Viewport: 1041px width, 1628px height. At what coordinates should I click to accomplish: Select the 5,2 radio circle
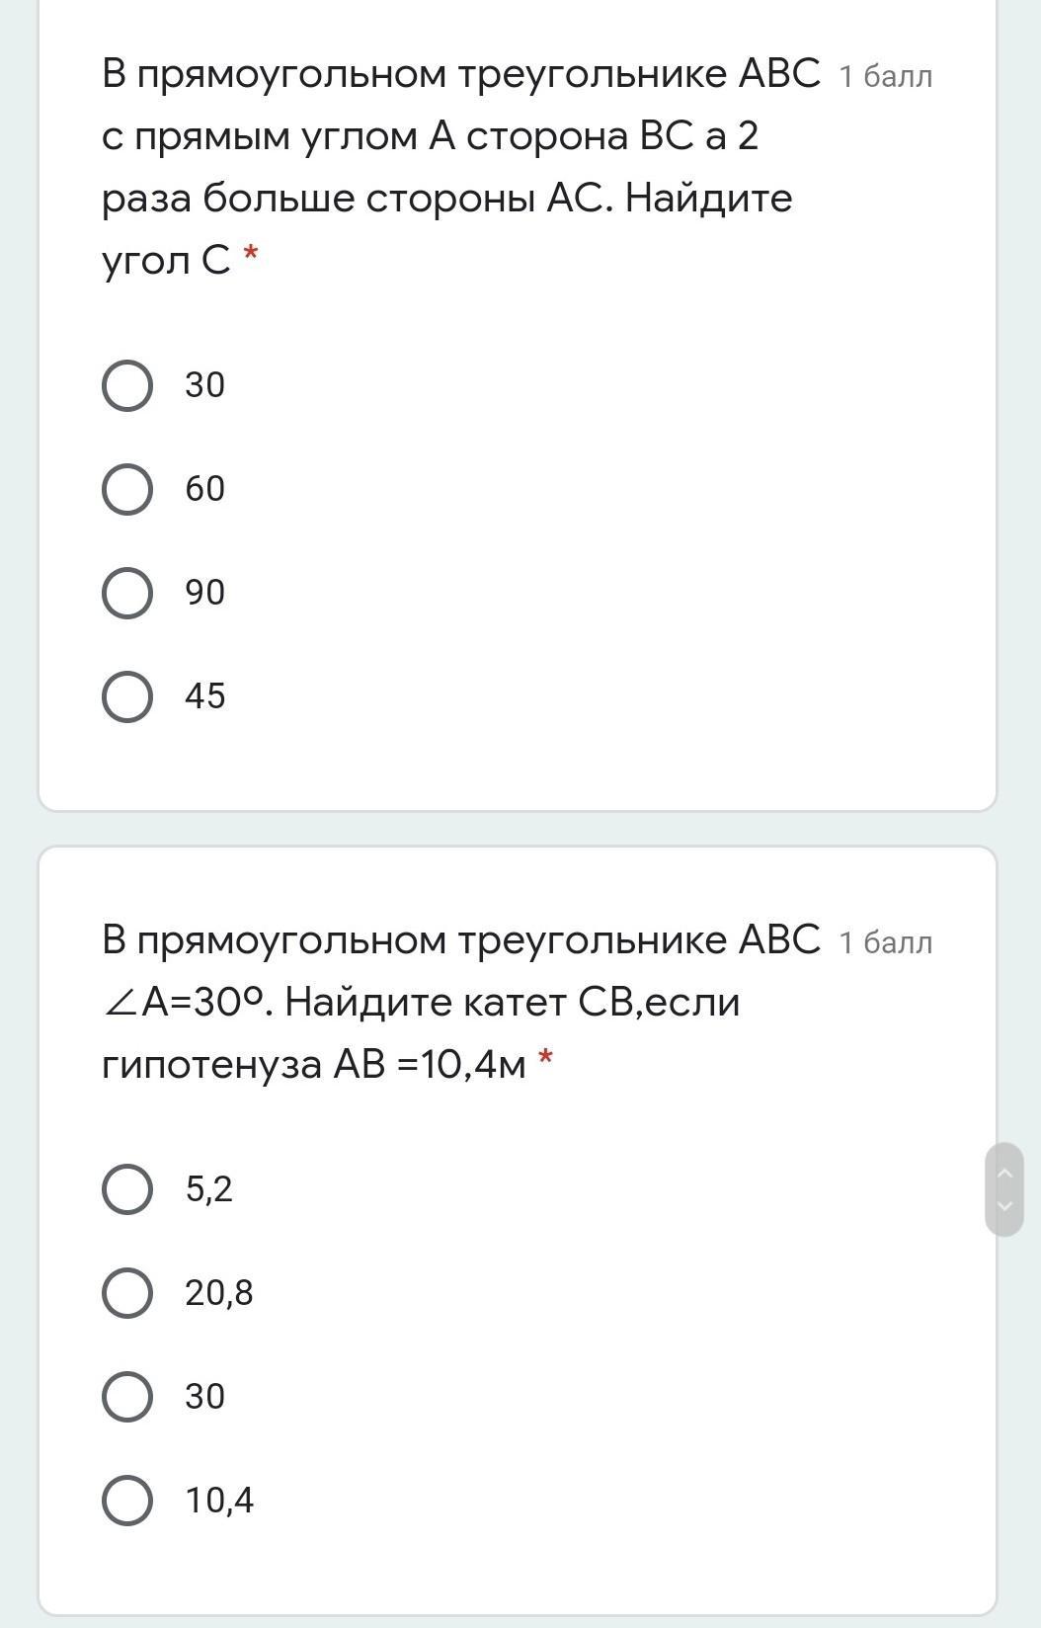[127, 1188]
